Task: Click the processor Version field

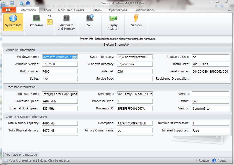Action: click(x=210, y=94)
